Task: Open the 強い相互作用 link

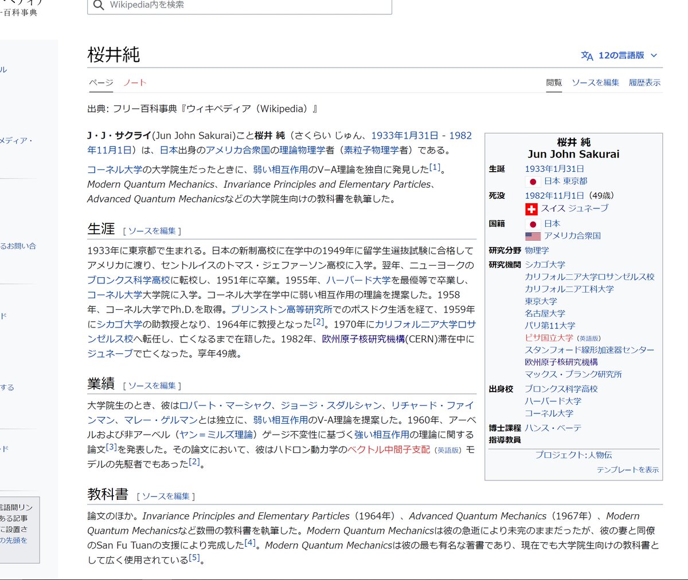Action: tap(382, 435)
